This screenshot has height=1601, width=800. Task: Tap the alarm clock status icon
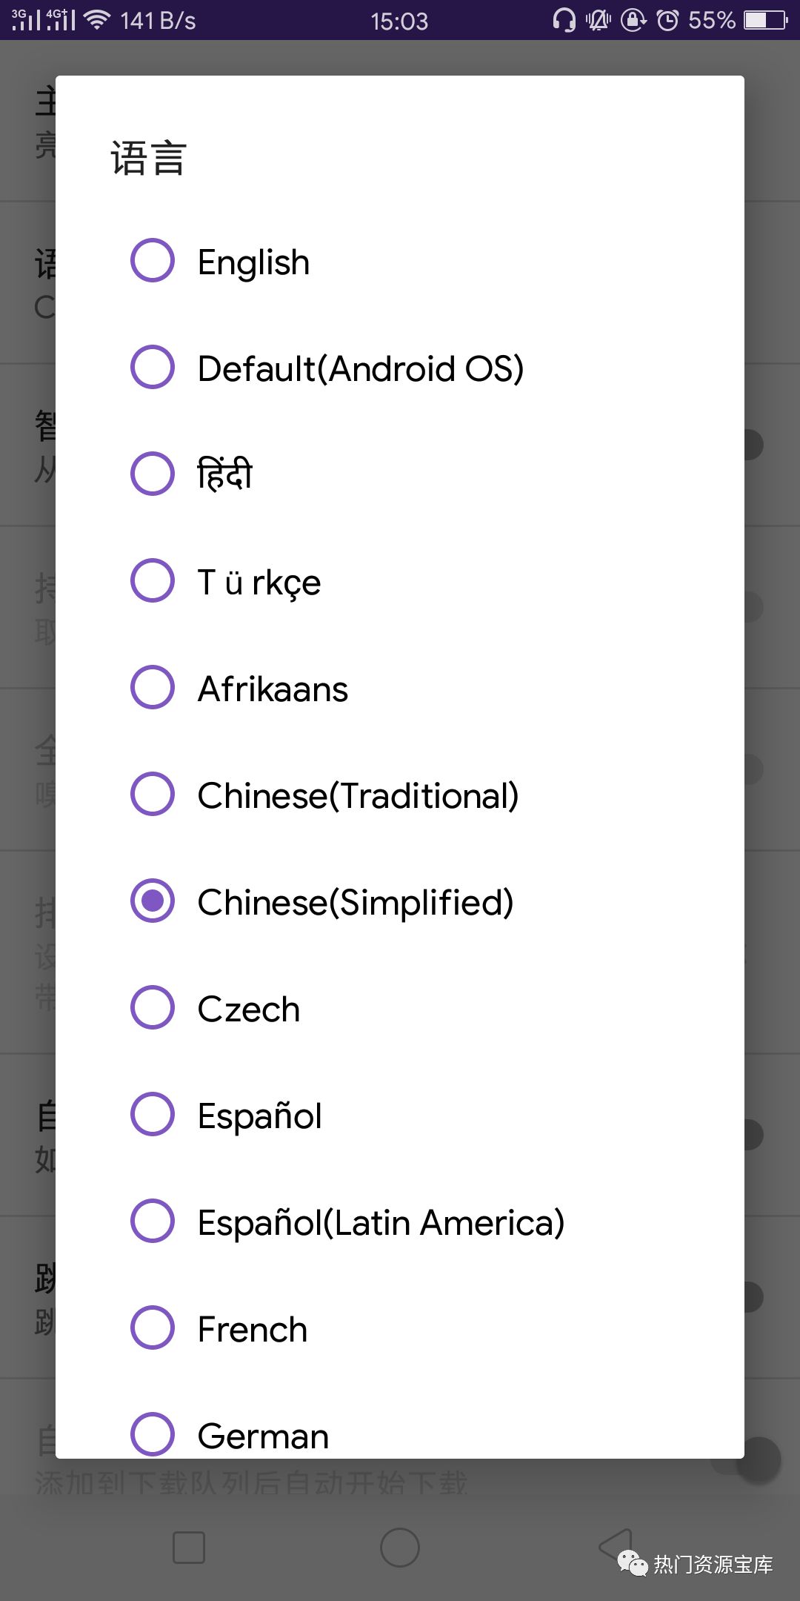click(669, 19)
